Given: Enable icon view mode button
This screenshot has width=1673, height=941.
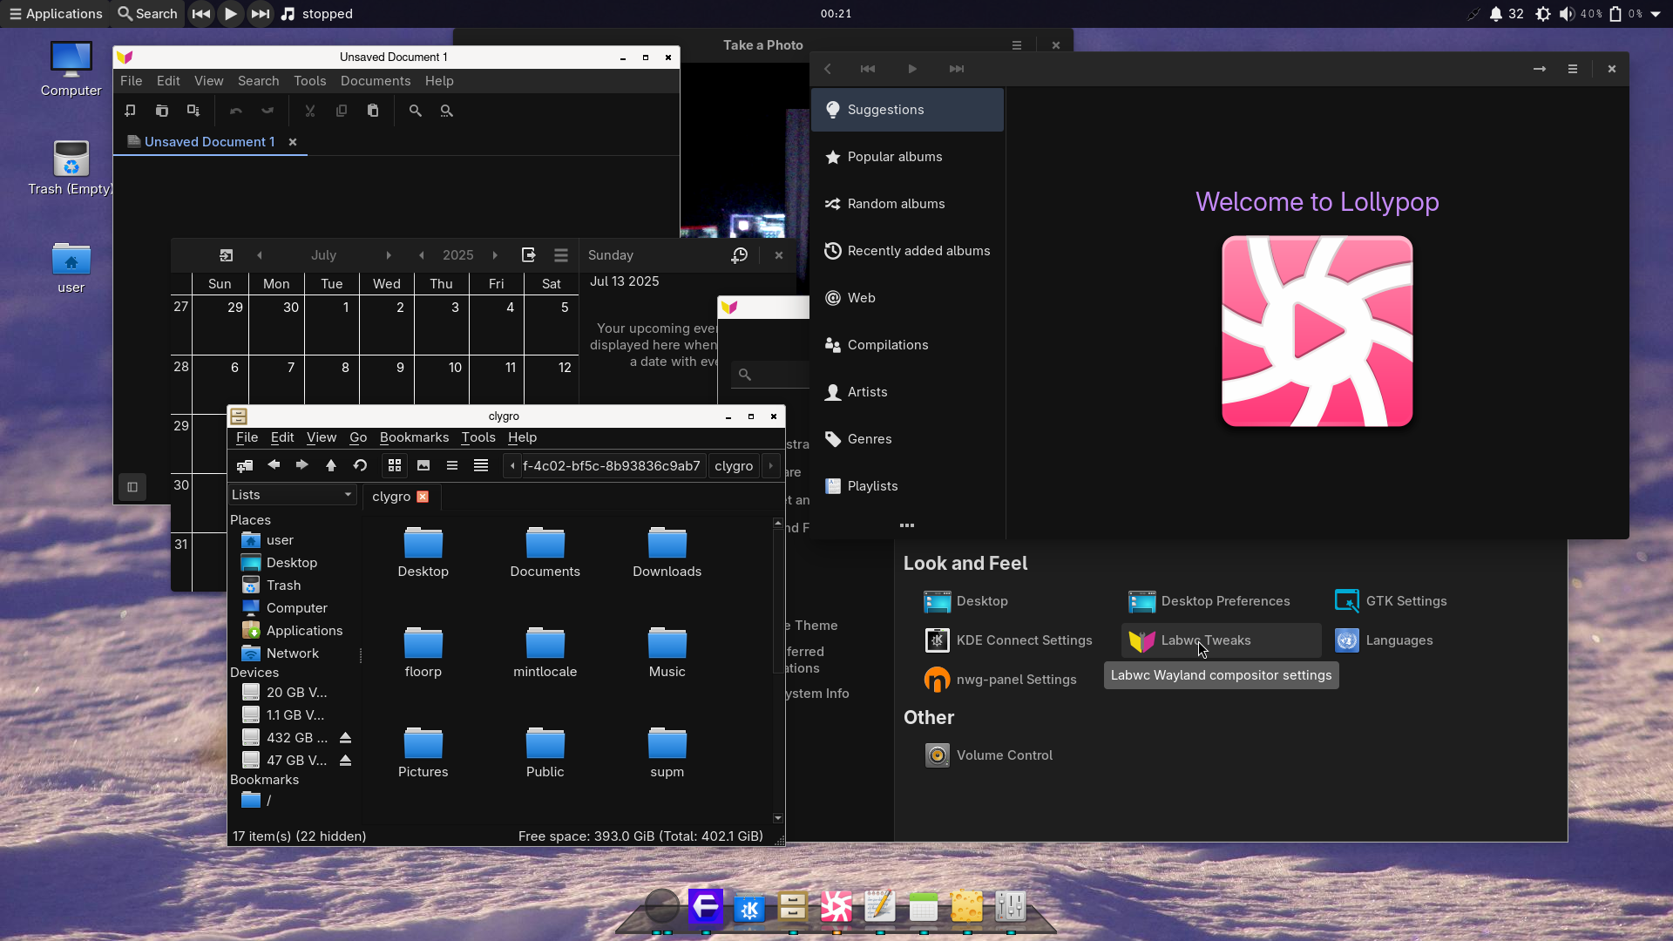Looking at the screenshot, I should point(395,466).
